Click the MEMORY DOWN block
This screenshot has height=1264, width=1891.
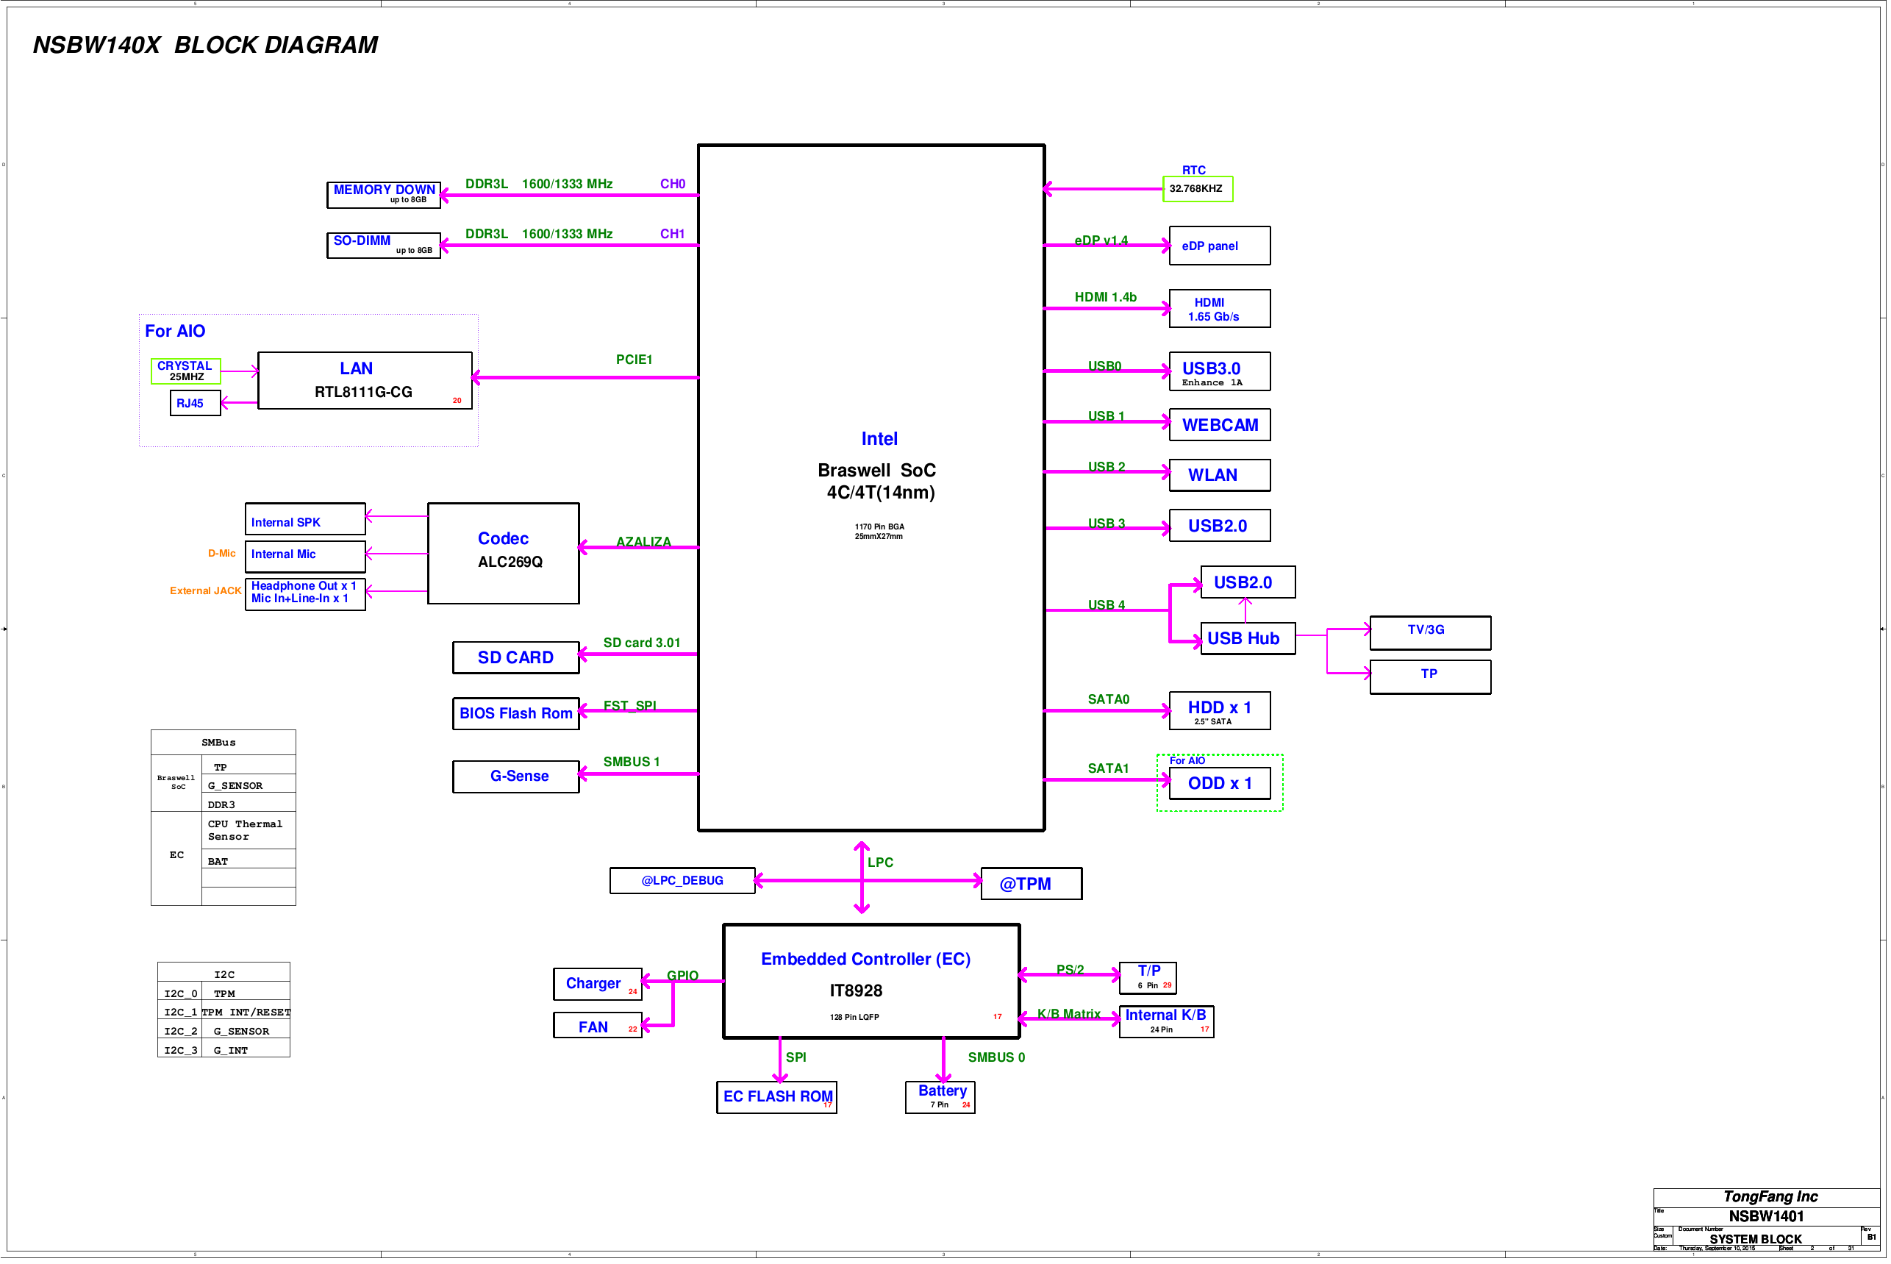point(384,195)
